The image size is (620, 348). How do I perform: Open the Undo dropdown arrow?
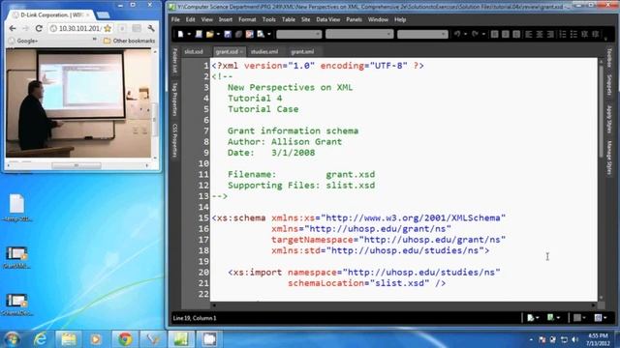[465, 35]
